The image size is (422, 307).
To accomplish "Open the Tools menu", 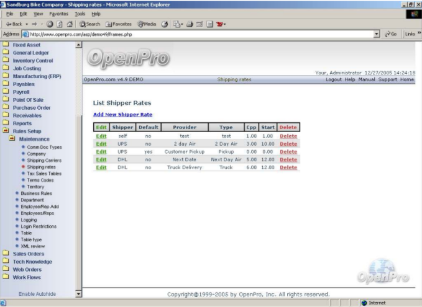I will coord(80,14).
